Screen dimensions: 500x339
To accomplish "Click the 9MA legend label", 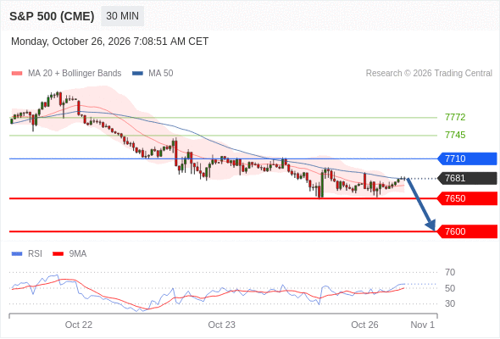I will (x=78, y=254).
